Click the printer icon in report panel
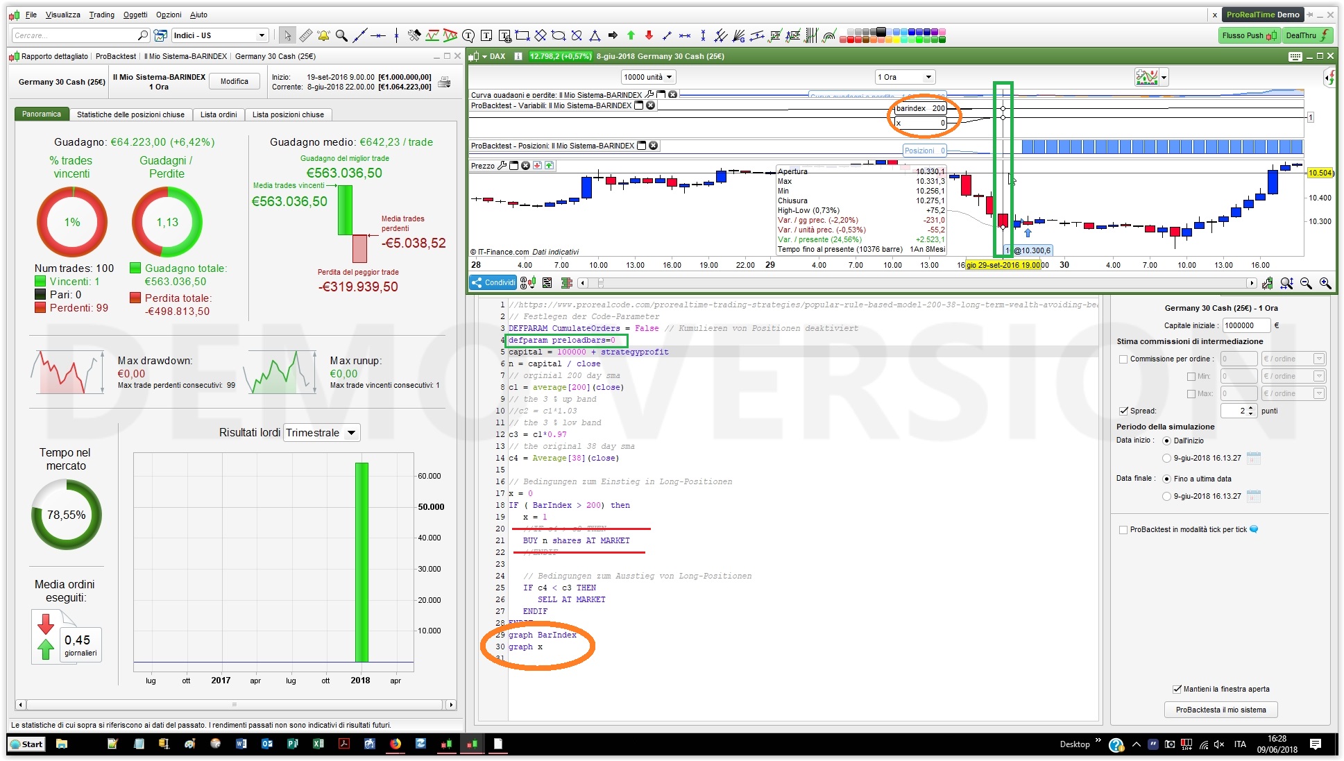This screenshot has height=761, width=1344. pyautogui.click(x=444, y=83)
